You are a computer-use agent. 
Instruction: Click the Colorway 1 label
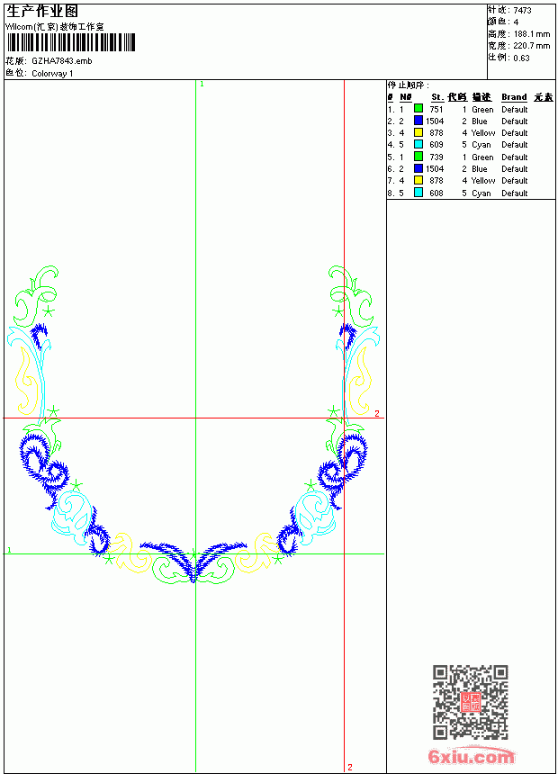(x=52, y=74)
